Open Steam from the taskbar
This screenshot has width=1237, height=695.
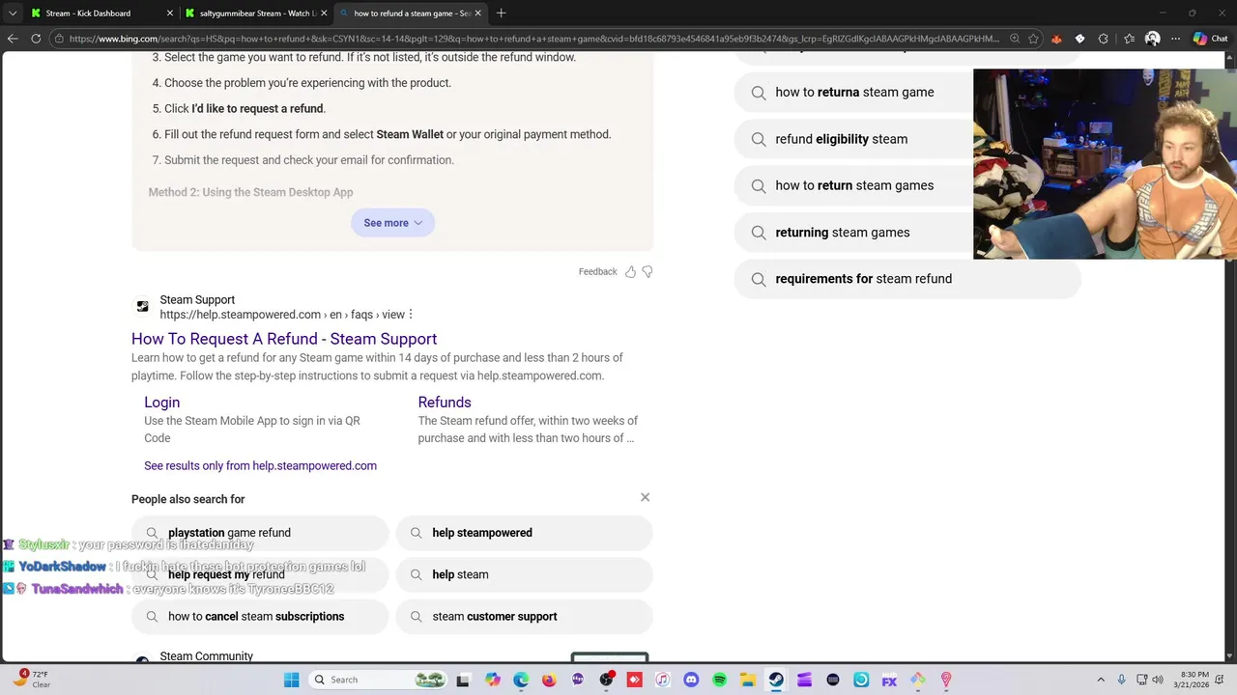776,680
